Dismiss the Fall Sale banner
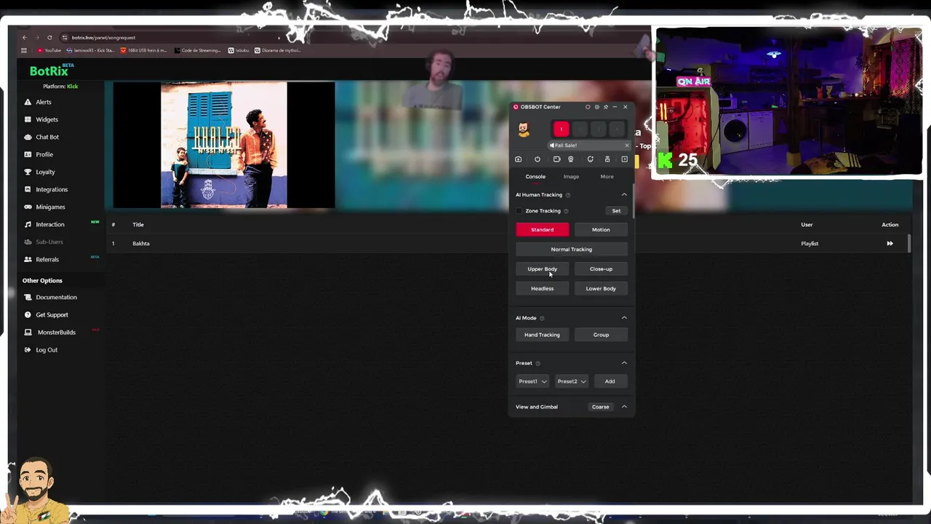 coord(626,146)
